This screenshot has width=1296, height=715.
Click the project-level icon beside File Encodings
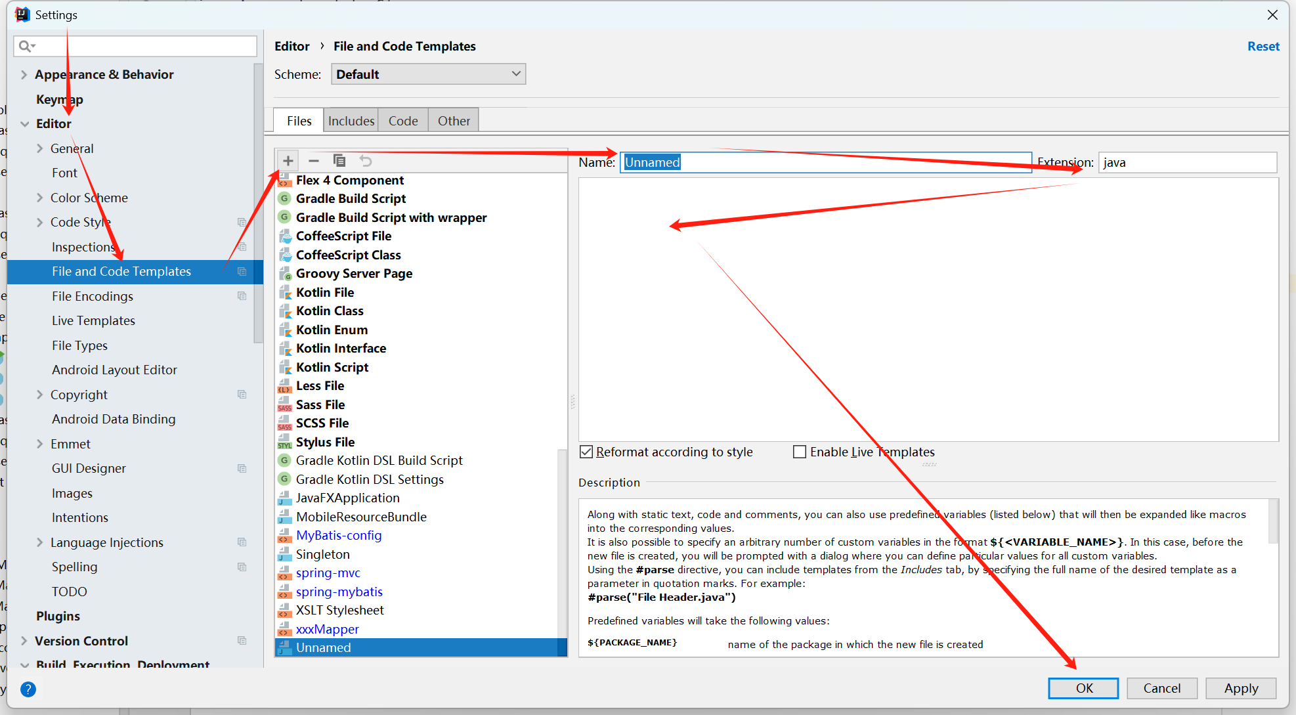point(242,296)
